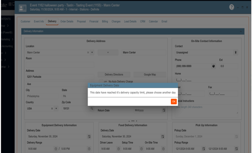Open the Financial tab
Screen dimensions: 252x153
point(94,21)
